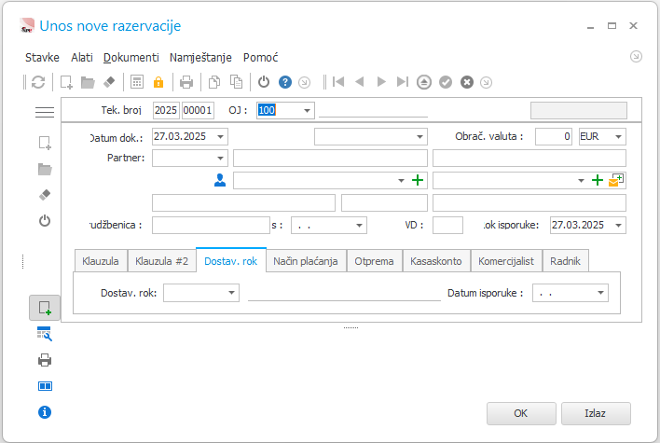
Task: Click the blue columns layout sidebar icon
Action: point(45,386)
